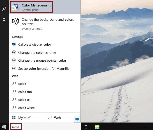Open Set up color inversion for Magnifier
The height and width of the screenshot is (130, 153).
pos(45,69)
